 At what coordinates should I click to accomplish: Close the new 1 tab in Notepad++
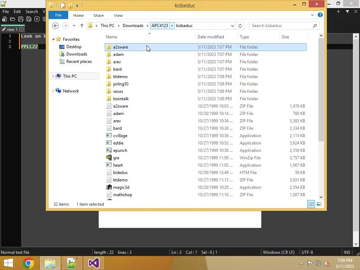tap(21, 30)
